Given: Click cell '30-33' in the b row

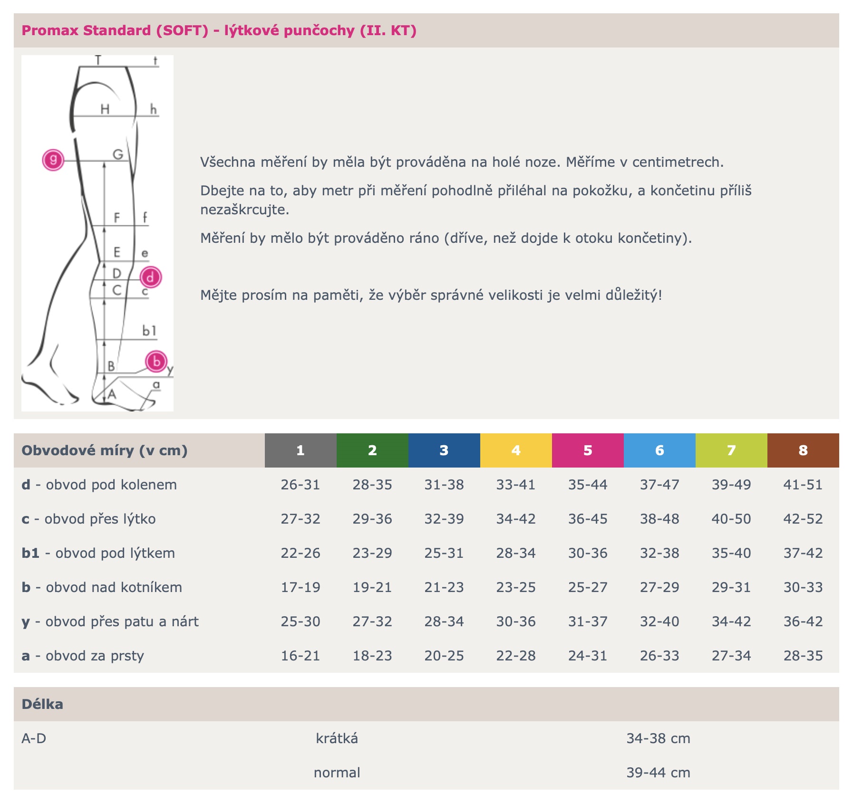Looking at the screenshot, I should point(803,587).
